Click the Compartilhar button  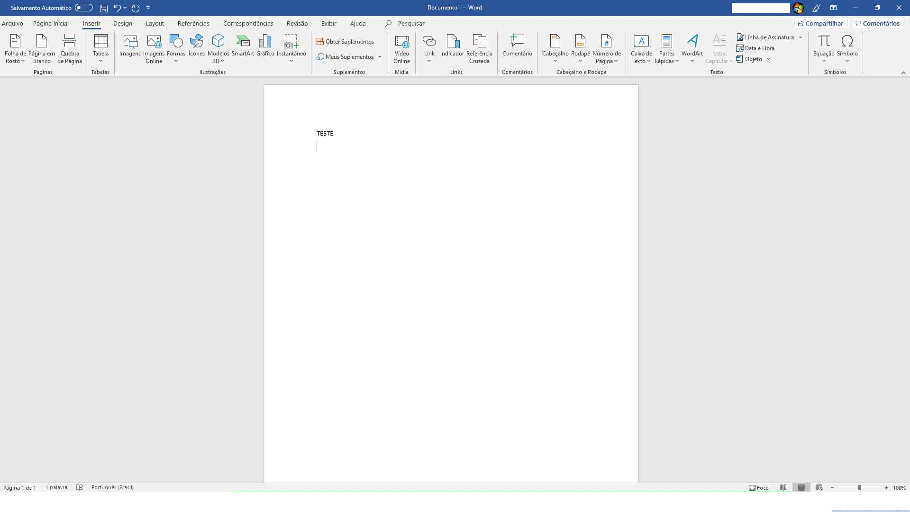click(820, 23)
